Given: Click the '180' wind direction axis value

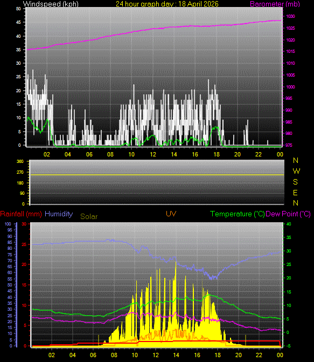Looking at the screenshot, I should [20, 183].
